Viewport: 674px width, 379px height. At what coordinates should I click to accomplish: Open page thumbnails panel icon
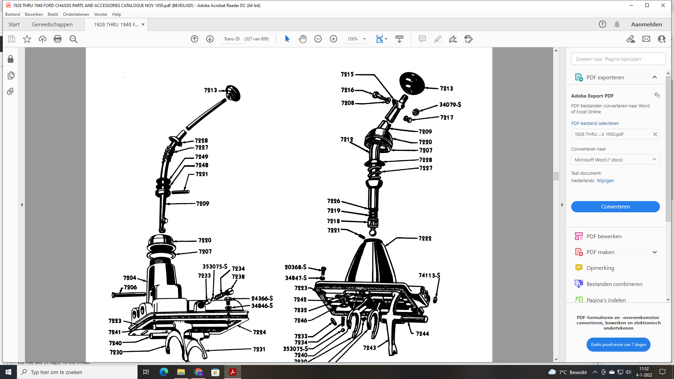11,75
